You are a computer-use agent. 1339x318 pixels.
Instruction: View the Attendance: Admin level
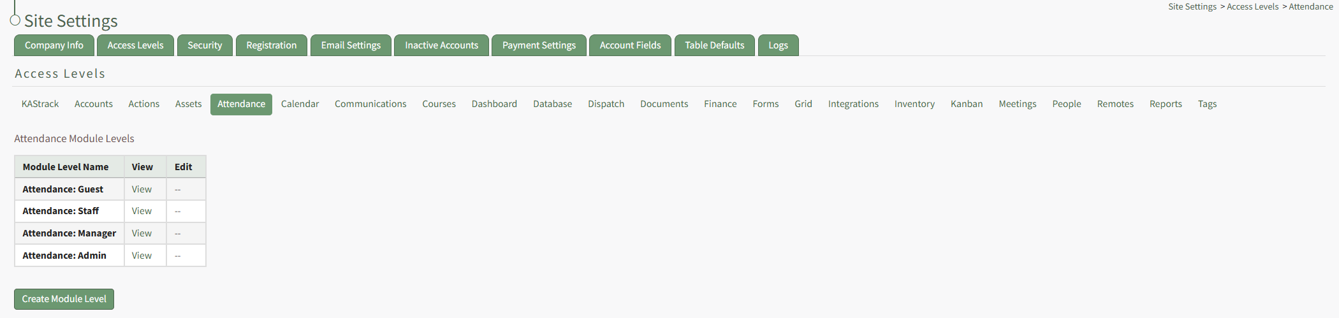click(x=142, y=256)
